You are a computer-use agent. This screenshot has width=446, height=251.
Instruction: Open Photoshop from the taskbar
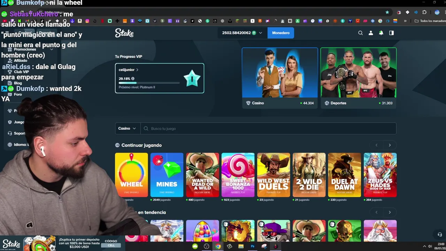click(x=253, y=246)
